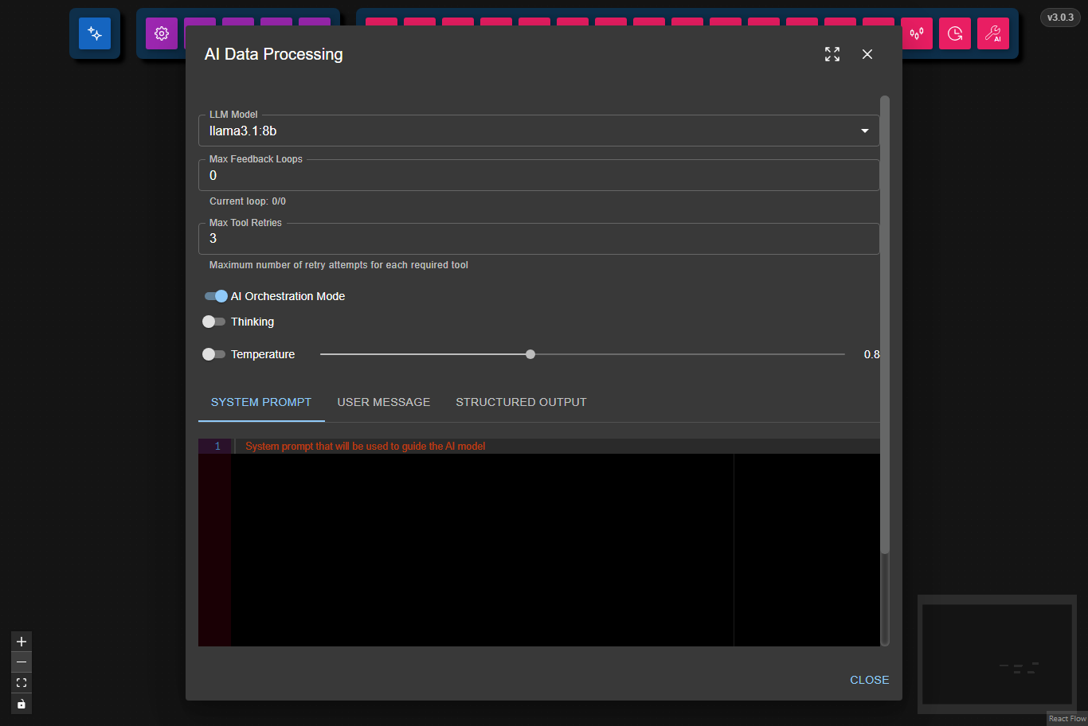The width and height of the screenshot is (1088, 726).
Task: Click the blue sparkle AI toolbar icon
Action: tap(95, 33)
